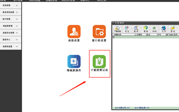Launch the 增减款操作 blue icon
179x112 pixels.
[74, 61]
